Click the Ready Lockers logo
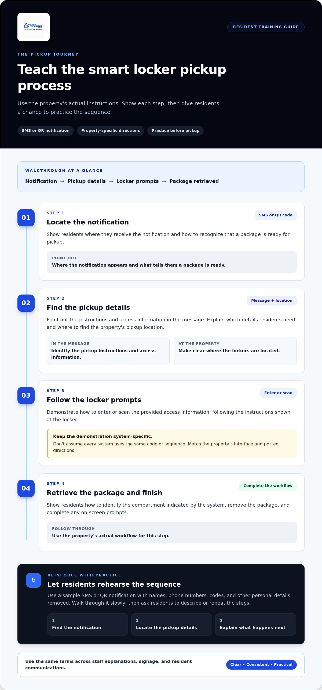 tap(34, 27)
